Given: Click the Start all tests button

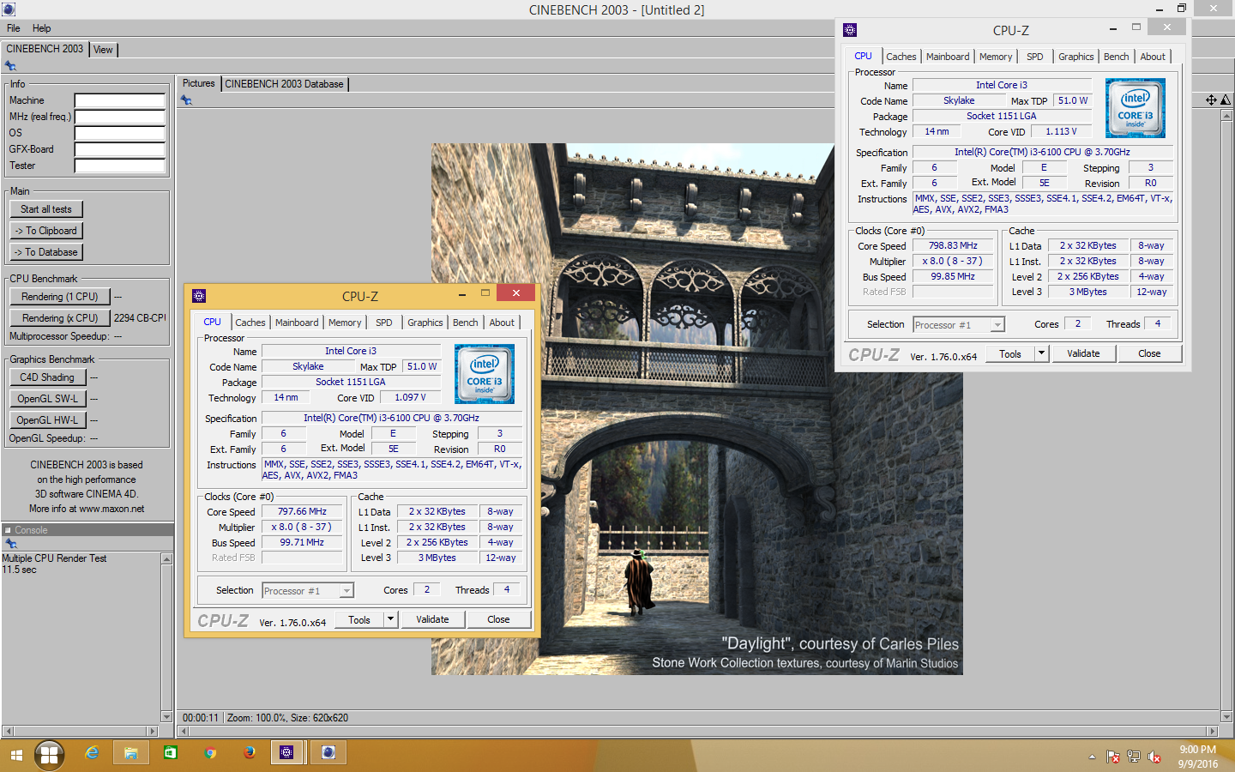Looking at the screenshot, I should 46,209.
